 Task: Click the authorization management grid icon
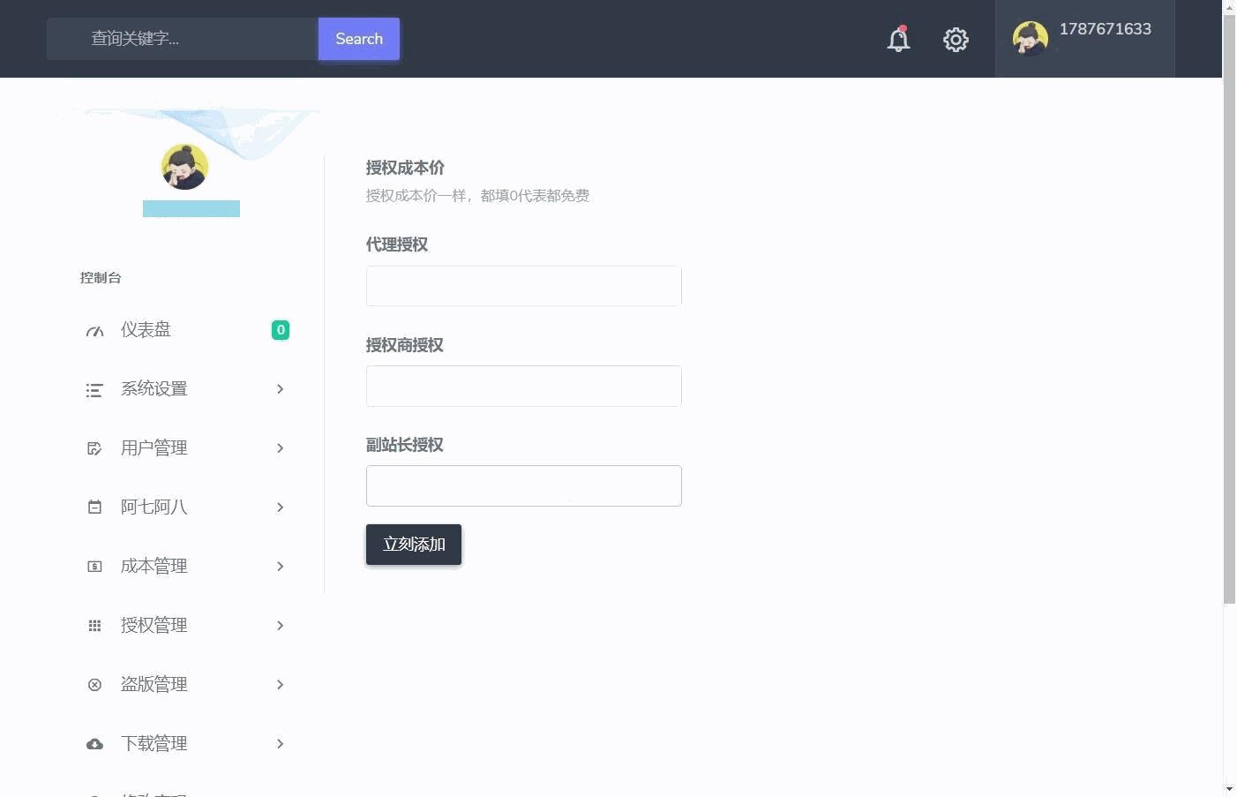click(94, 626)
